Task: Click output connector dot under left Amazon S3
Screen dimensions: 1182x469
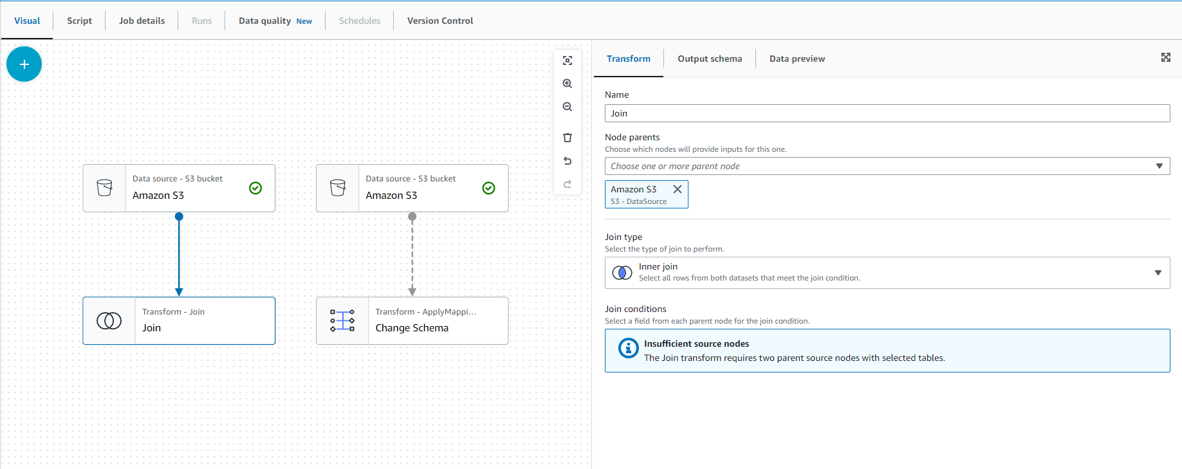Action: click(x=179, y=216)
